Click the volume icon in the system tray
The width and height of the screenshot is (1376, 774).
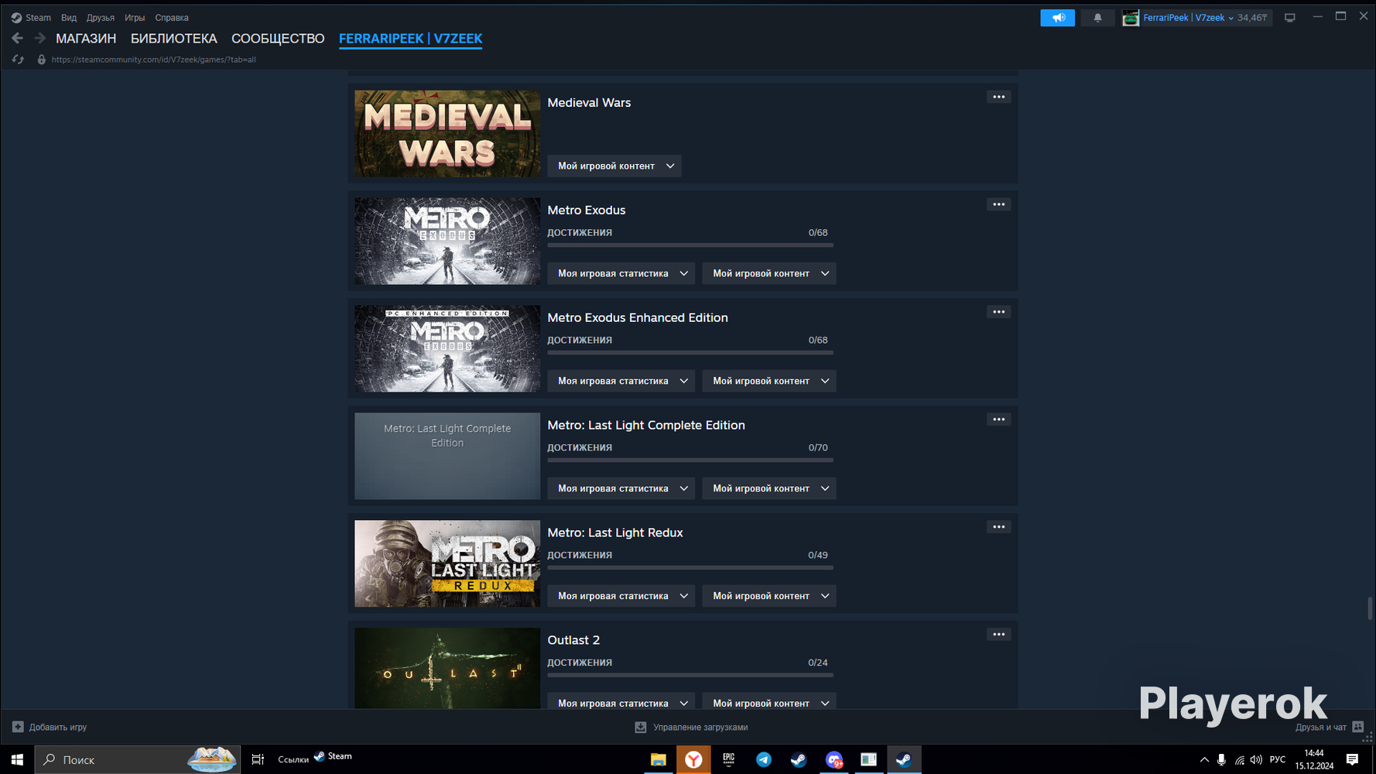coord(1256,760)
